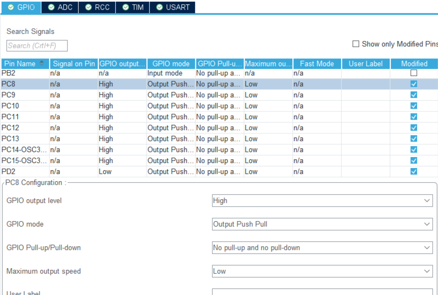This screenshot has height=295, width=438.
Task: Expand the Maximum output speed dropdown
Action: pyautogui.click(x=322, y=271)
